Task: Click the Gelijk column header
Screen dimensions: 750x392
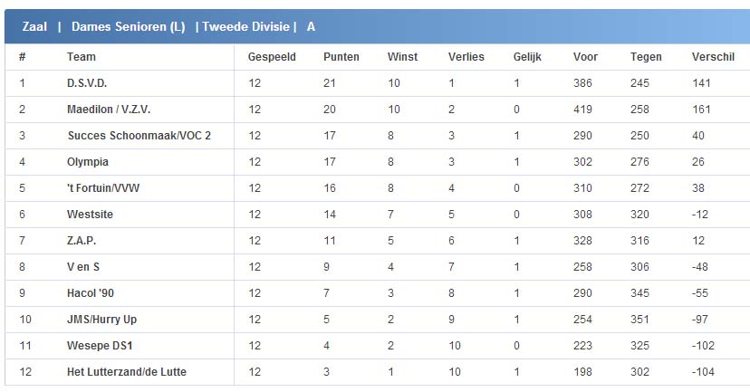Action: point(527,57)
